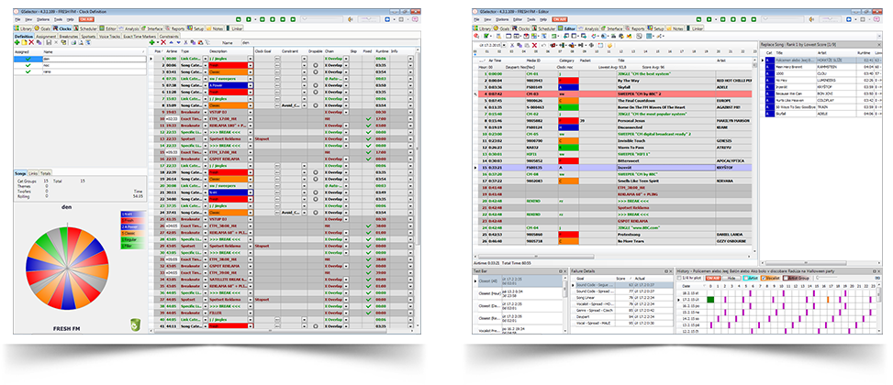Screen dimensions: 893x385
Task: Toggle the assigned checkmark for clock 'rano'
Action: 28,71
